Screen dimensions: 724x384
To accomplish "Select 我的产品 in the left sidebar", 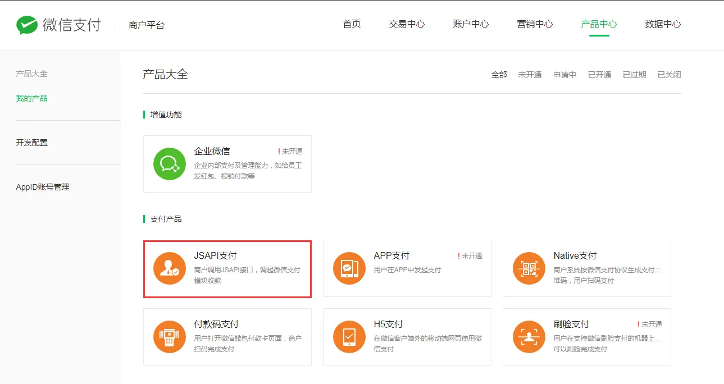I will pos(32,98).
